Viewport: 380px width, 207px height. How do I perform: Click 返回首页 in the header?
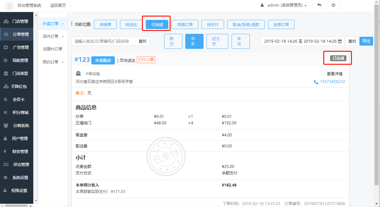tap(58, 5)
